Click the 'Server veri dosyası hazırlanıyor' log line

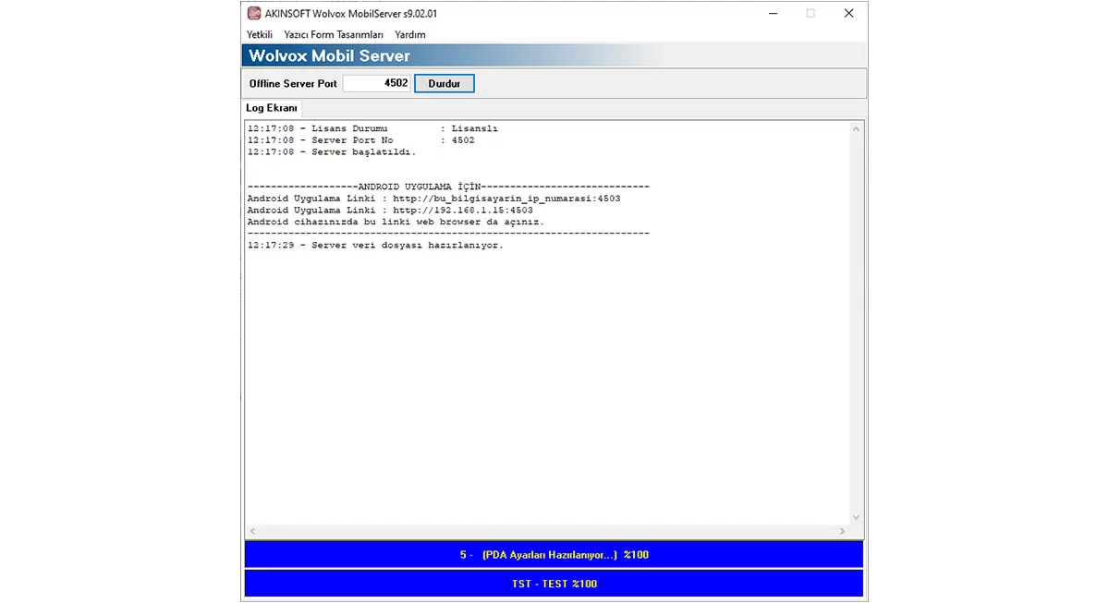[375, 246]
